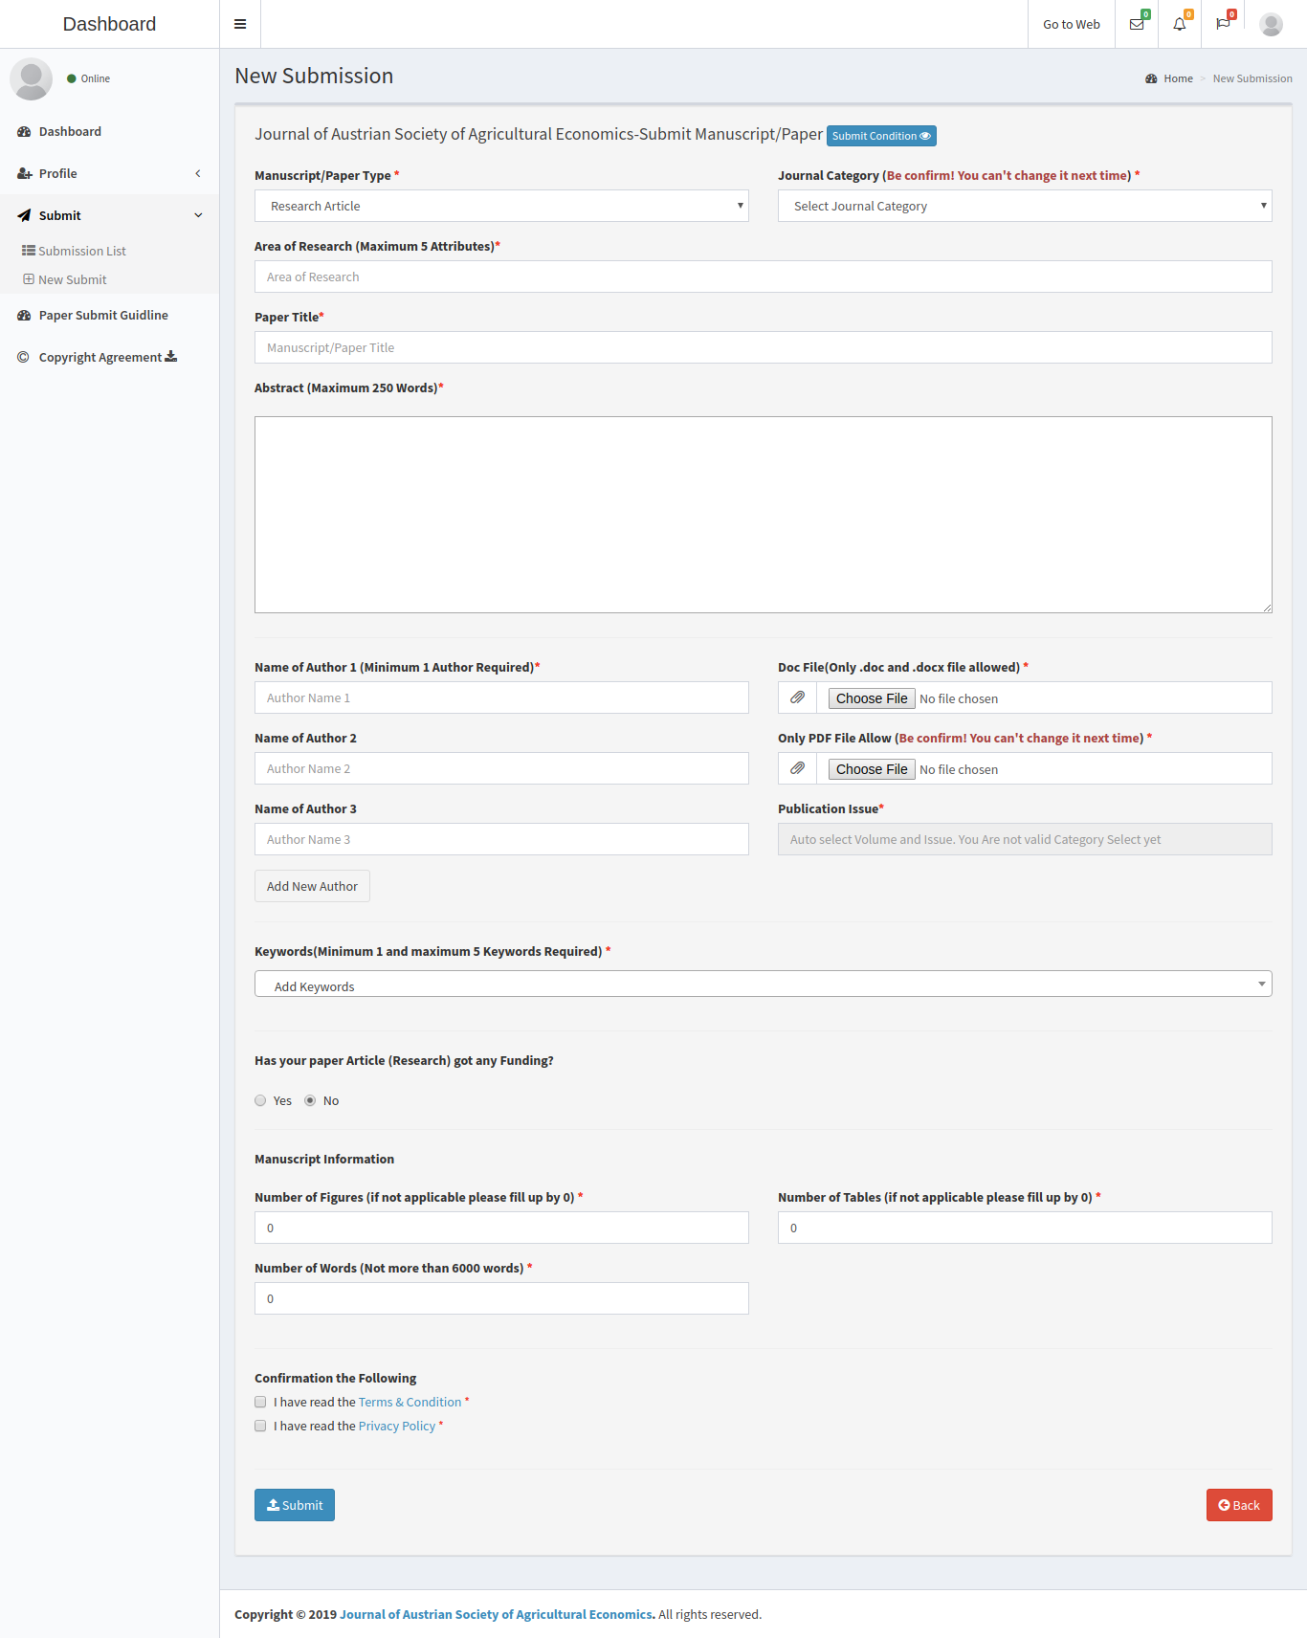Click the Go to Web link
Screen dimensions: 1307x1638
click(1072, 24)
